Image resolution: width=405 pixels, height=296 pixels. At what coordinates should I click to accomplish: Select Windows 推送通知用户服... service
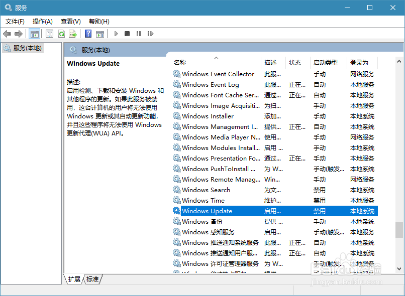(220, 253)
